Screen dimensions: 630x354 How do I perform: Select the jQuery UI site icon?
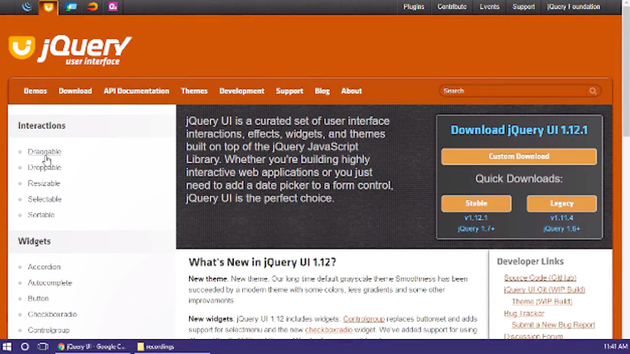(49, 7)
